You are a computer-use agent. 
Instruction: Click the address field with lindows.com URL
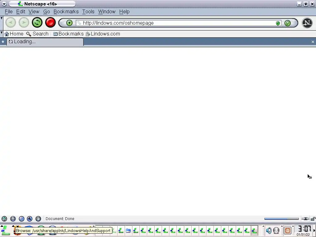pos(179,23)
